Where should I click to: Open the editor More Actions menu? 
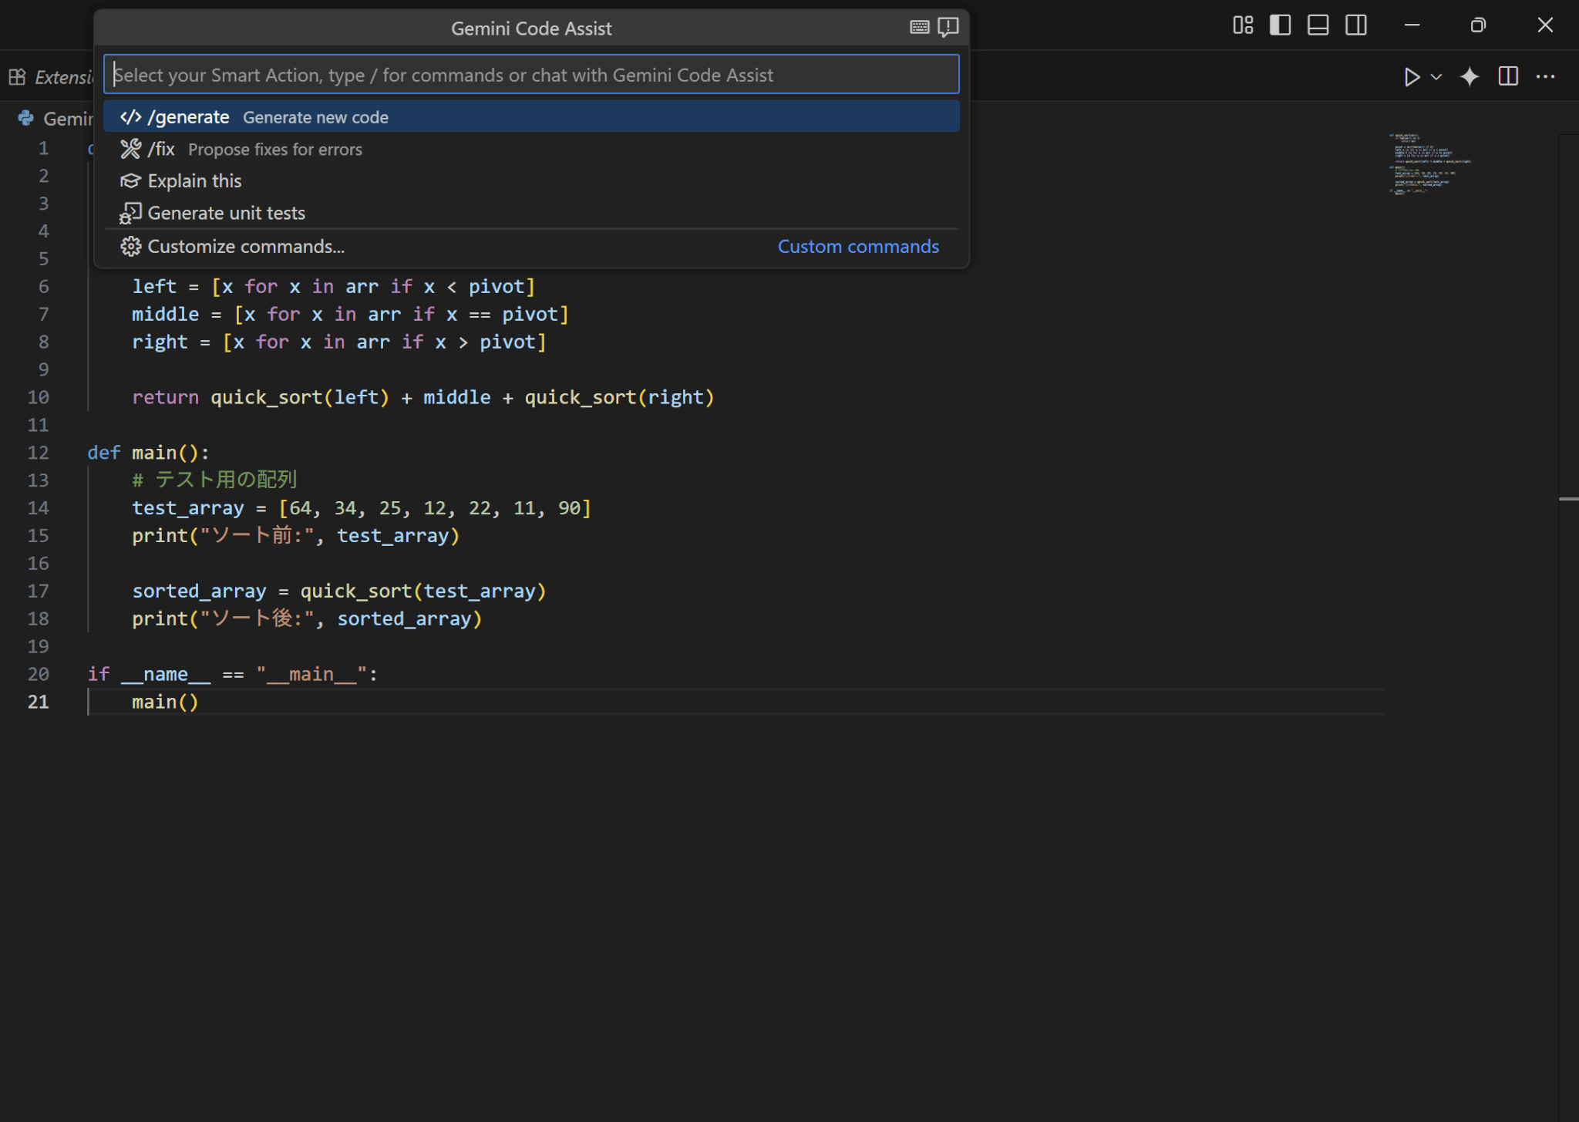coord(1545,76)
